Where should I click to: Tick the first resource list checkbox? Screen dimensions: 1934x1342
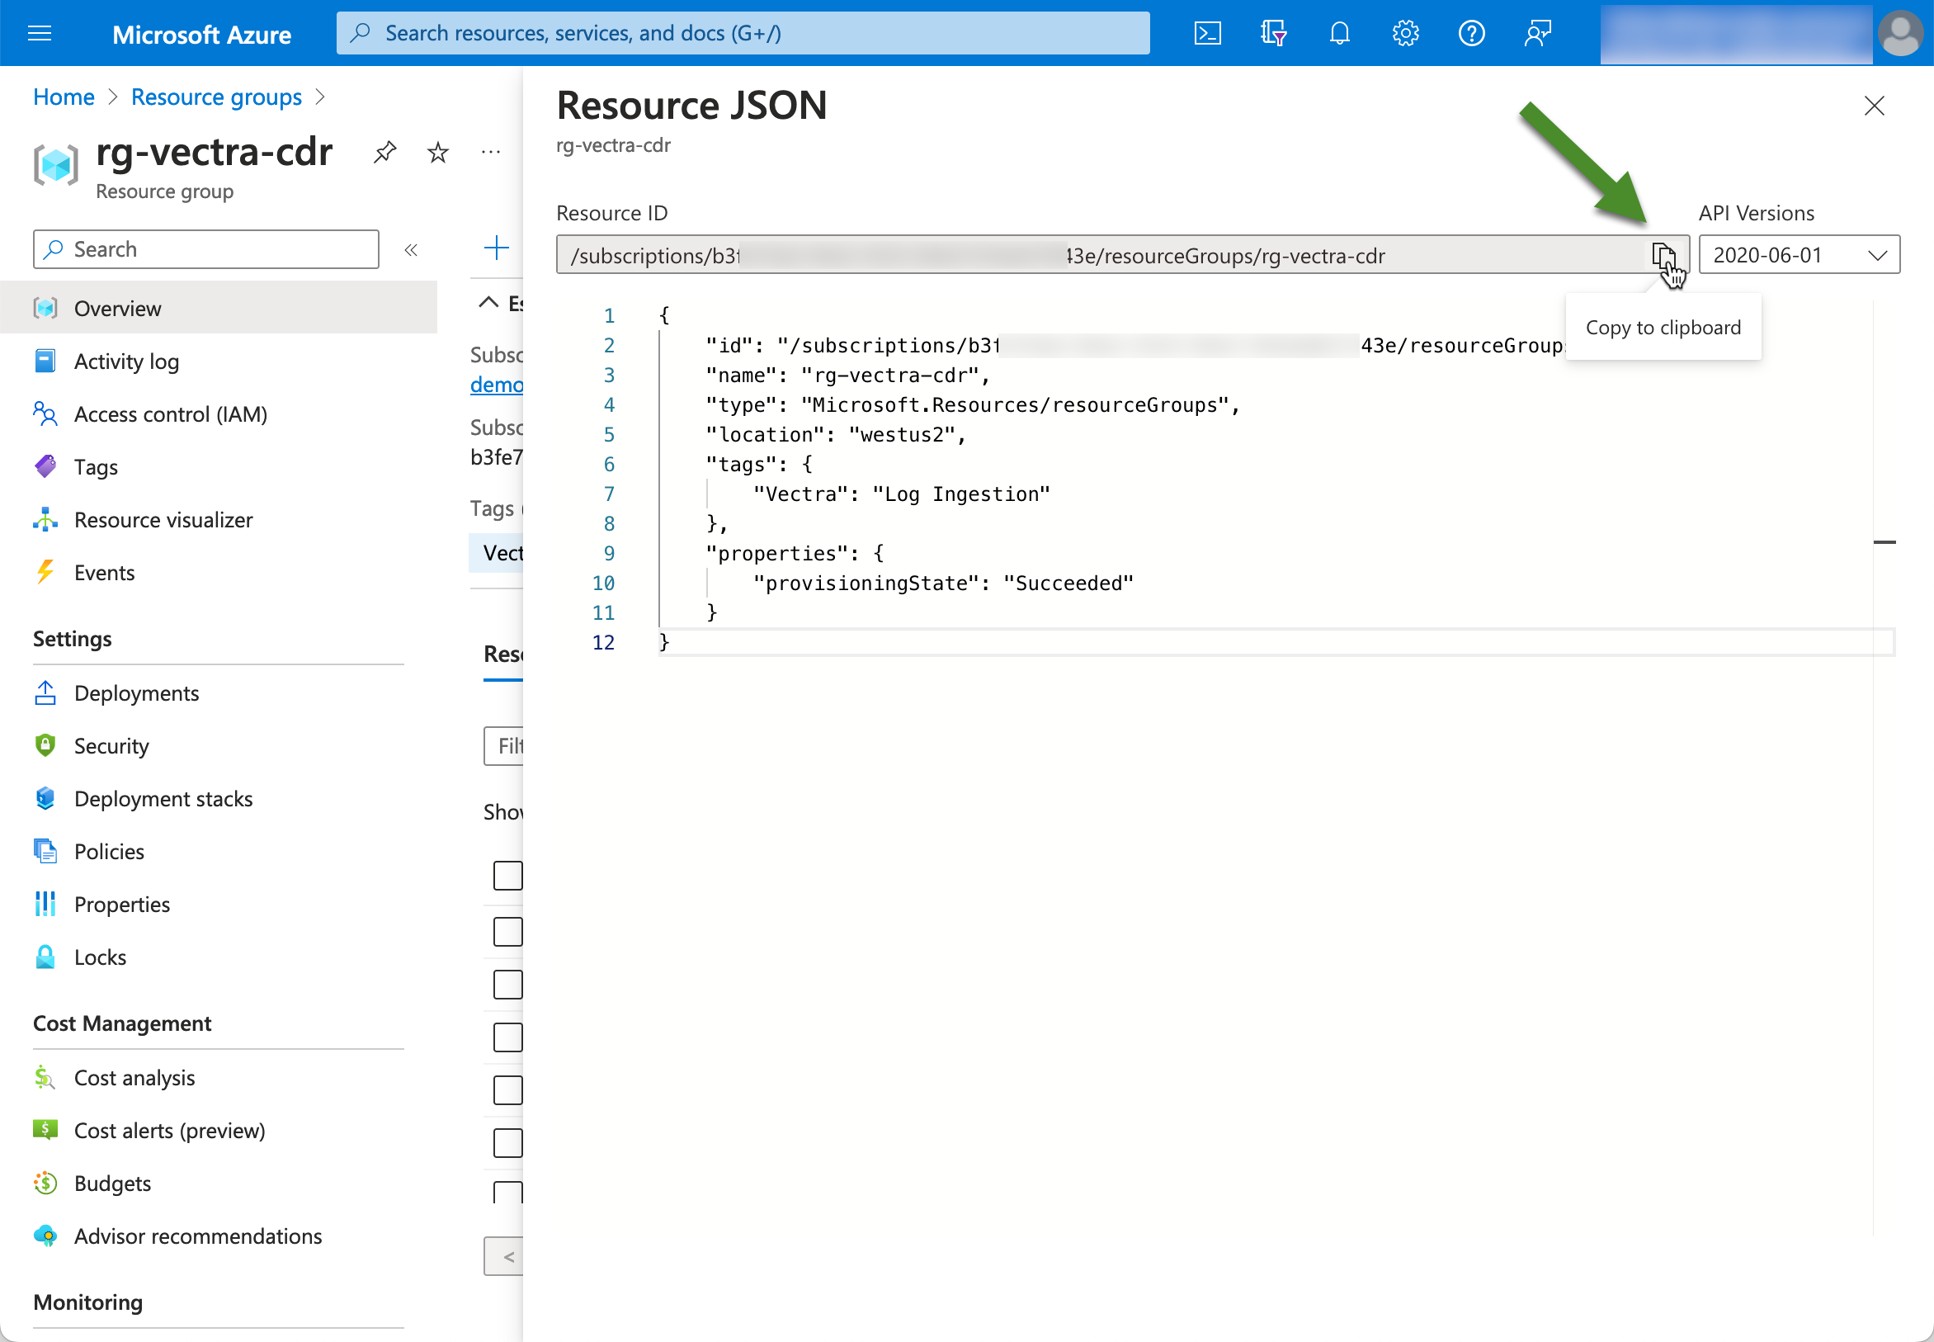pos(507,876)
